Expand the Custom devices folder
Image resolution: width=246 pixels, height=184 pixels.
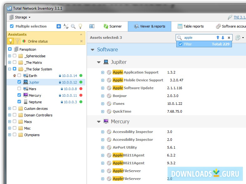10,109
